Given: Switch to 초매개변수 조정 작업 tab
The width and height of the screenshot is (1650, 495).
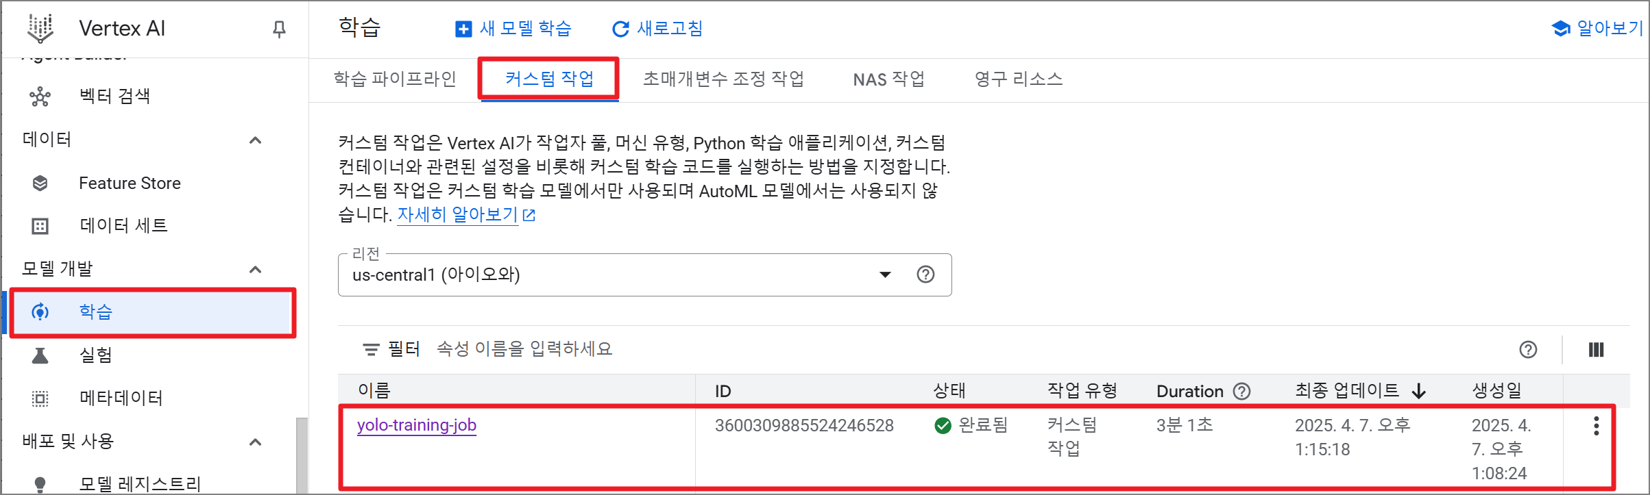Looking at the screenshot, I should coord(723,79).
